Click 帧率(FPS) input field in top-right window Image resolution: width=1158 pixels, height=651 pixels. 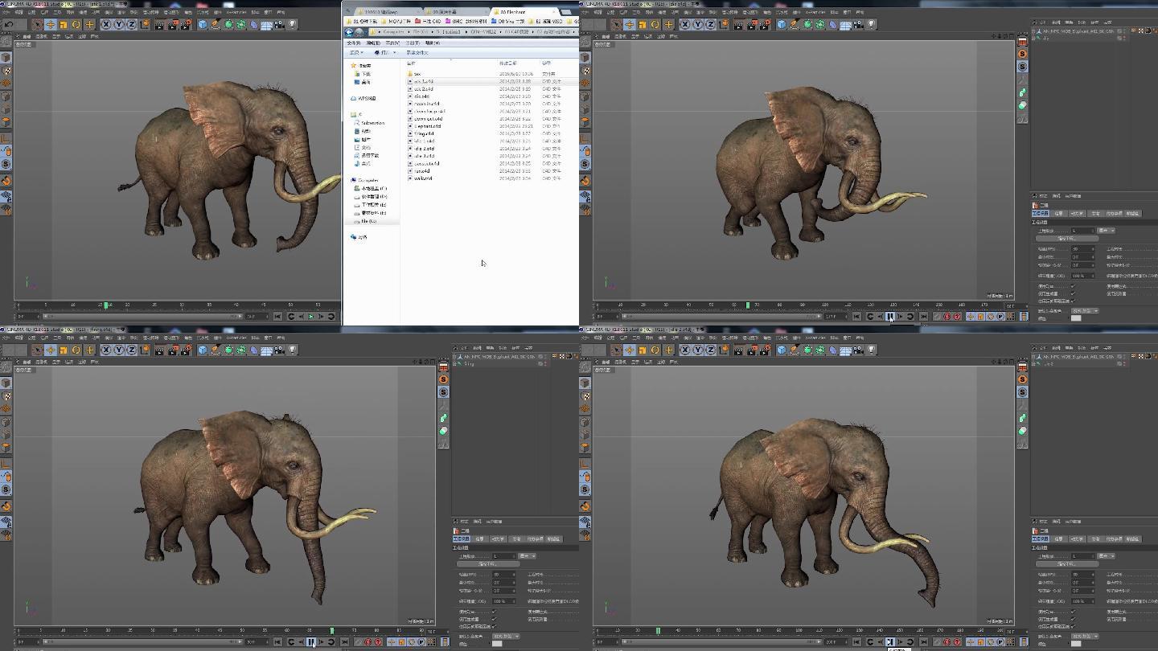coord(1083,249)
